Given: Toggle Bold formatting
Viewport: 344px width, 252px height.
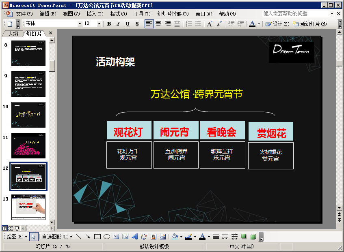Looking at the screenshot, I should click(109, 23).
